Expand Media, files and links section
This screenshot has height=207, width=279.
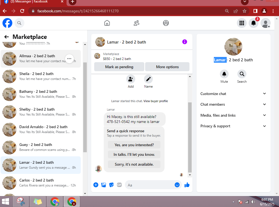click(x=233, y=115)
